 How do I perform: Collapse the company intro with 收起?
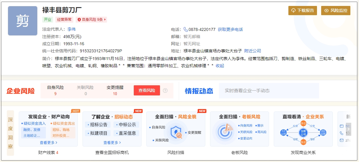click(220, 66)
